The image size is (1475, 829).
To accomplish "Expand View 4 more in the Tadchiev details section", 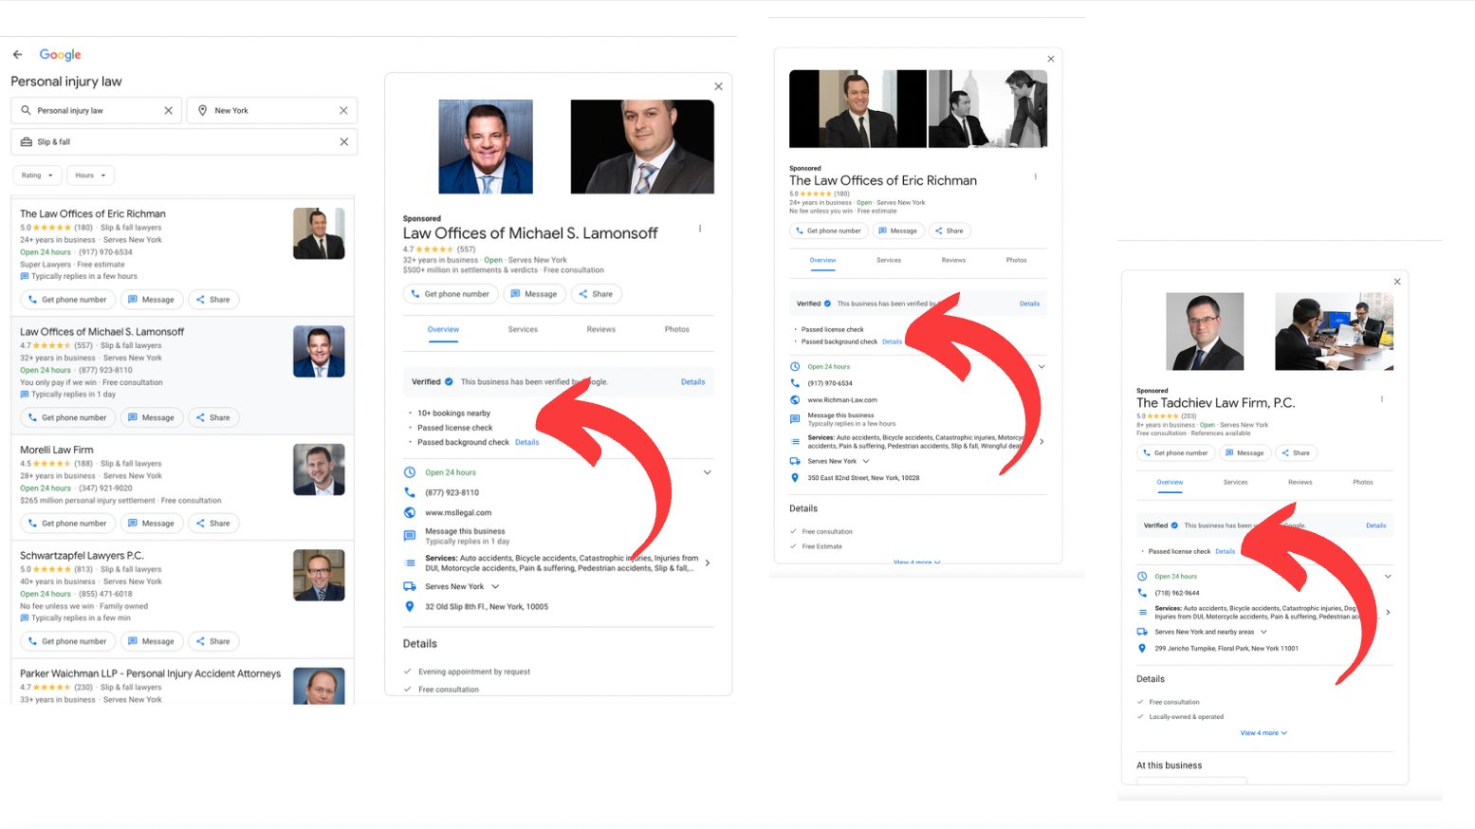I will [1263, 732].
